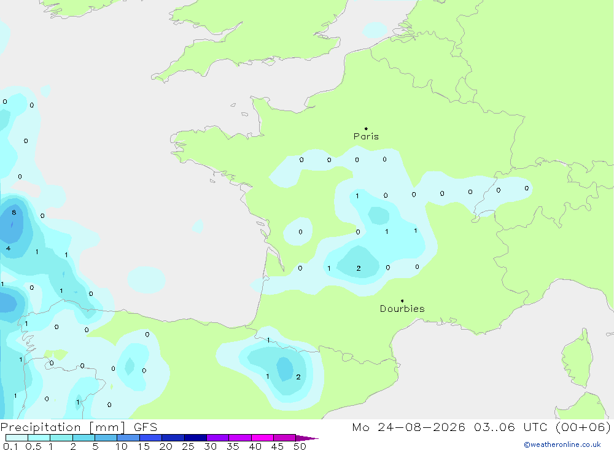Select the Paris location dot marker
The width and height of the screenshot is (614, 450).
point(366,128)
